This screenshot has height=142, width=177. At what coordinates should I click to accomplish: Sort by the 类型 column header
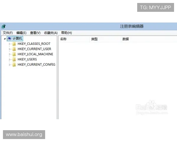(94, 39)
